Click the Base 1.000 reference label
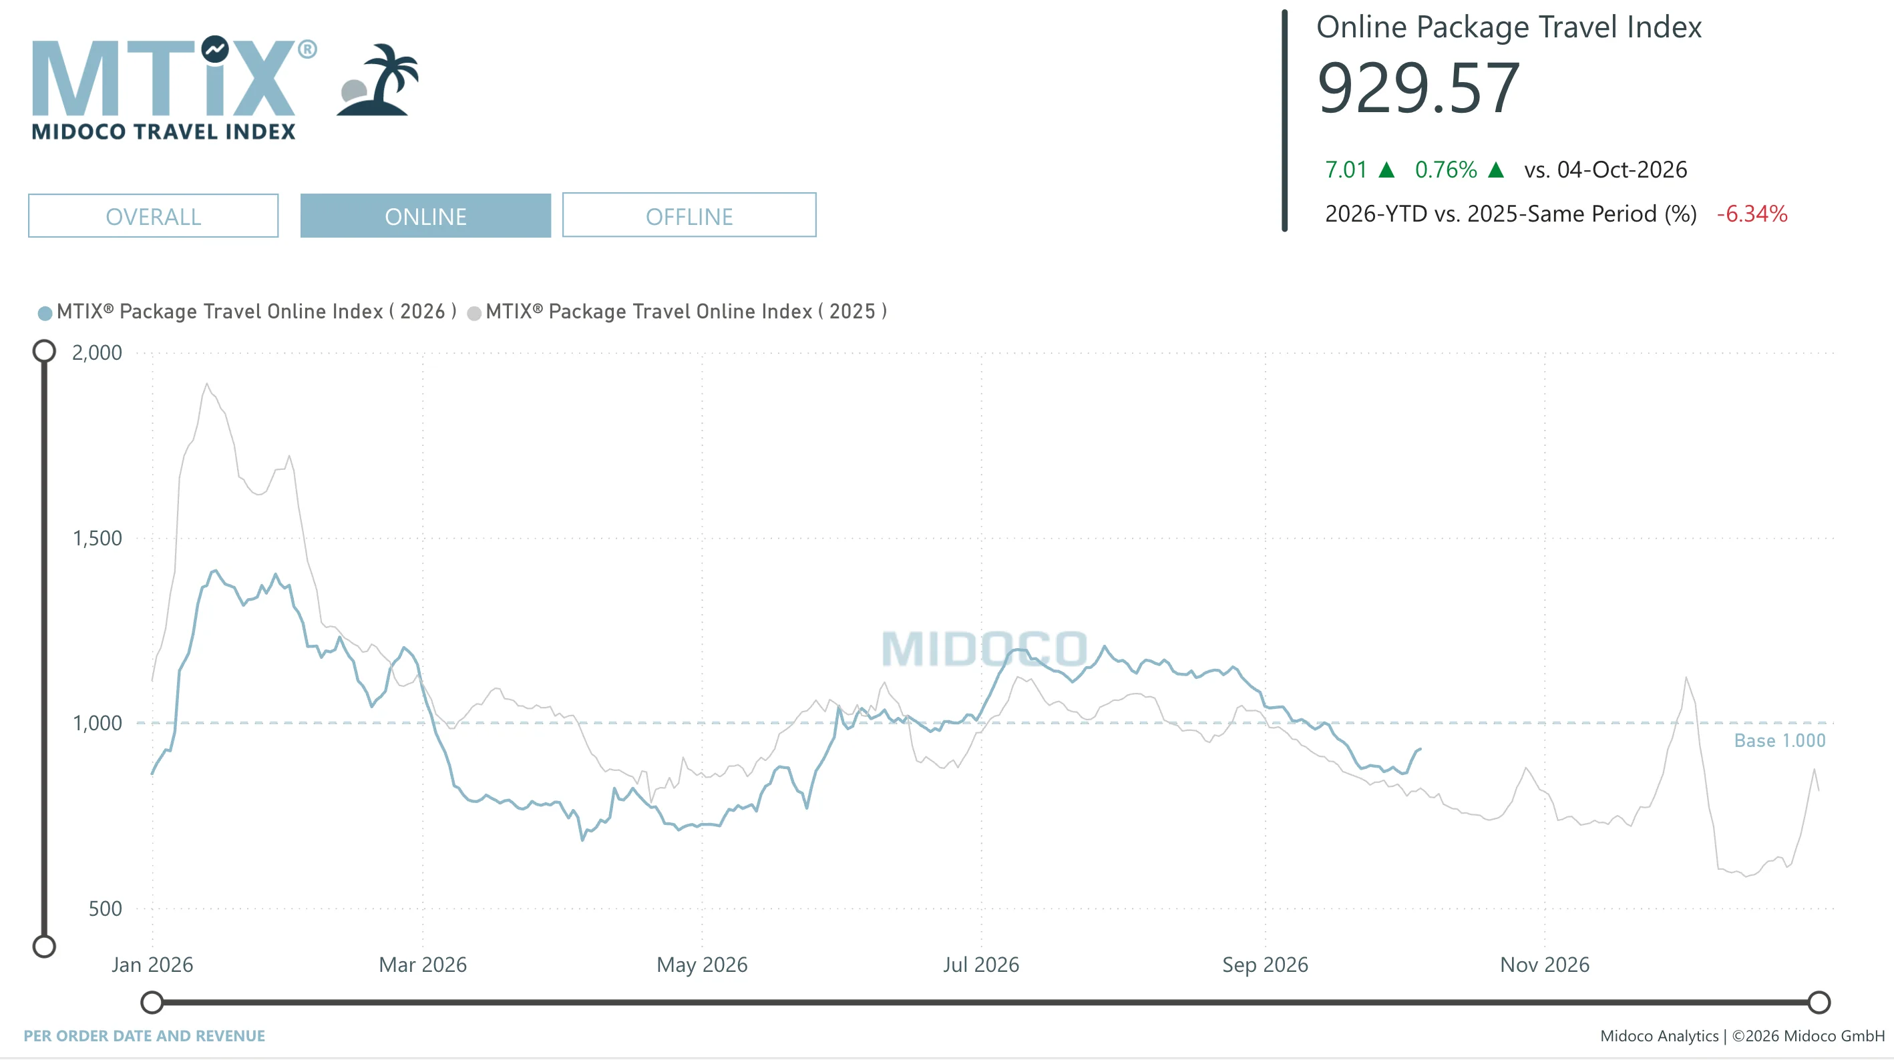Screen dimensions: 1894x1060 (x=1779, y=740)
